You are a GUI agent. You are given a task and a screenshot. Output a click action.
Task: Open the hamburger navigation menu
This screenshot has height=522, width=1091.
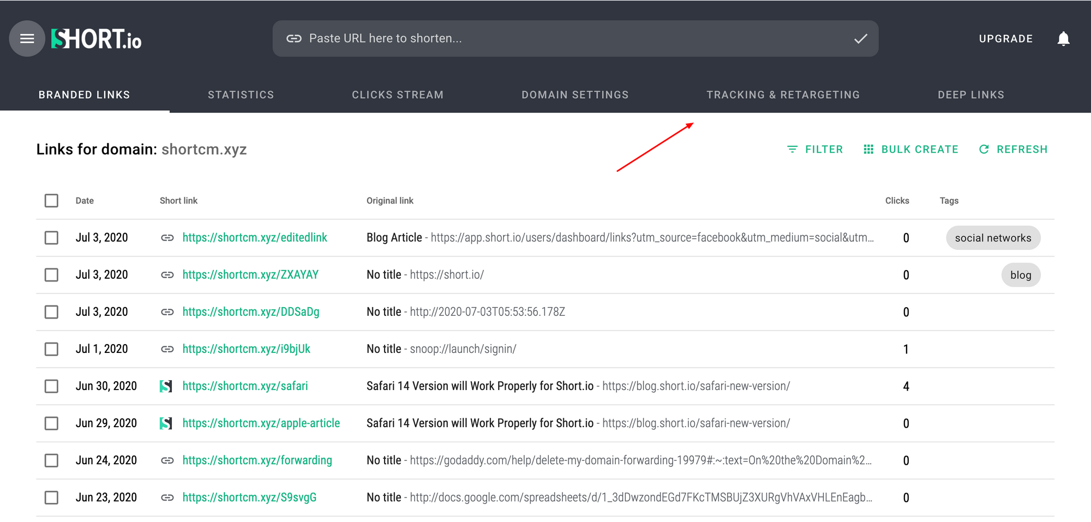coord(26,38)
